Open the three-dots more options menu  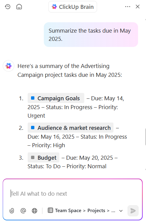click(x=127, y=7)
